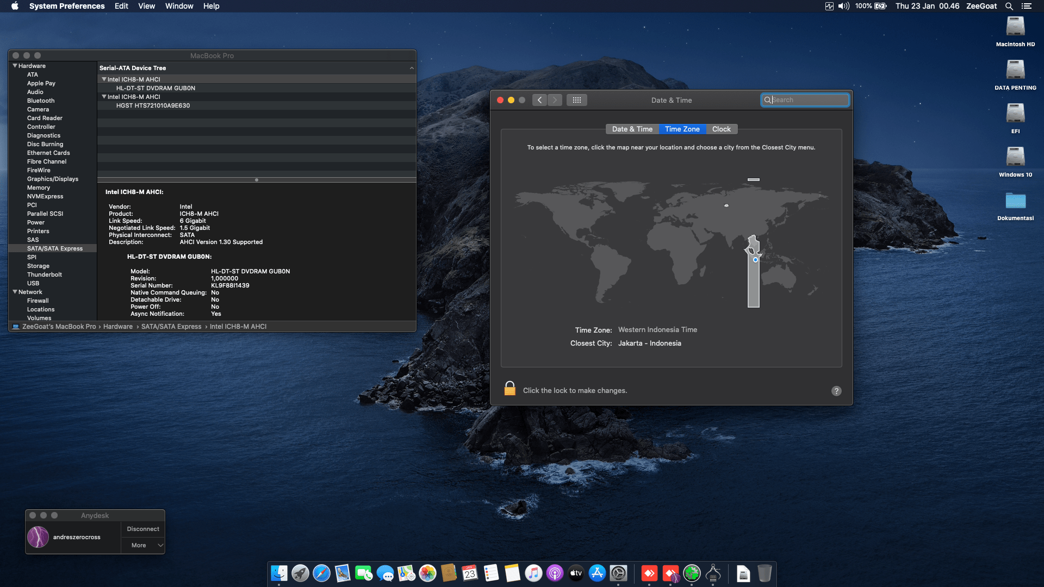This screenshot has width=1044, height=587.
Task: Open Music app in the Dock
Action: click(x=533, y=573)
